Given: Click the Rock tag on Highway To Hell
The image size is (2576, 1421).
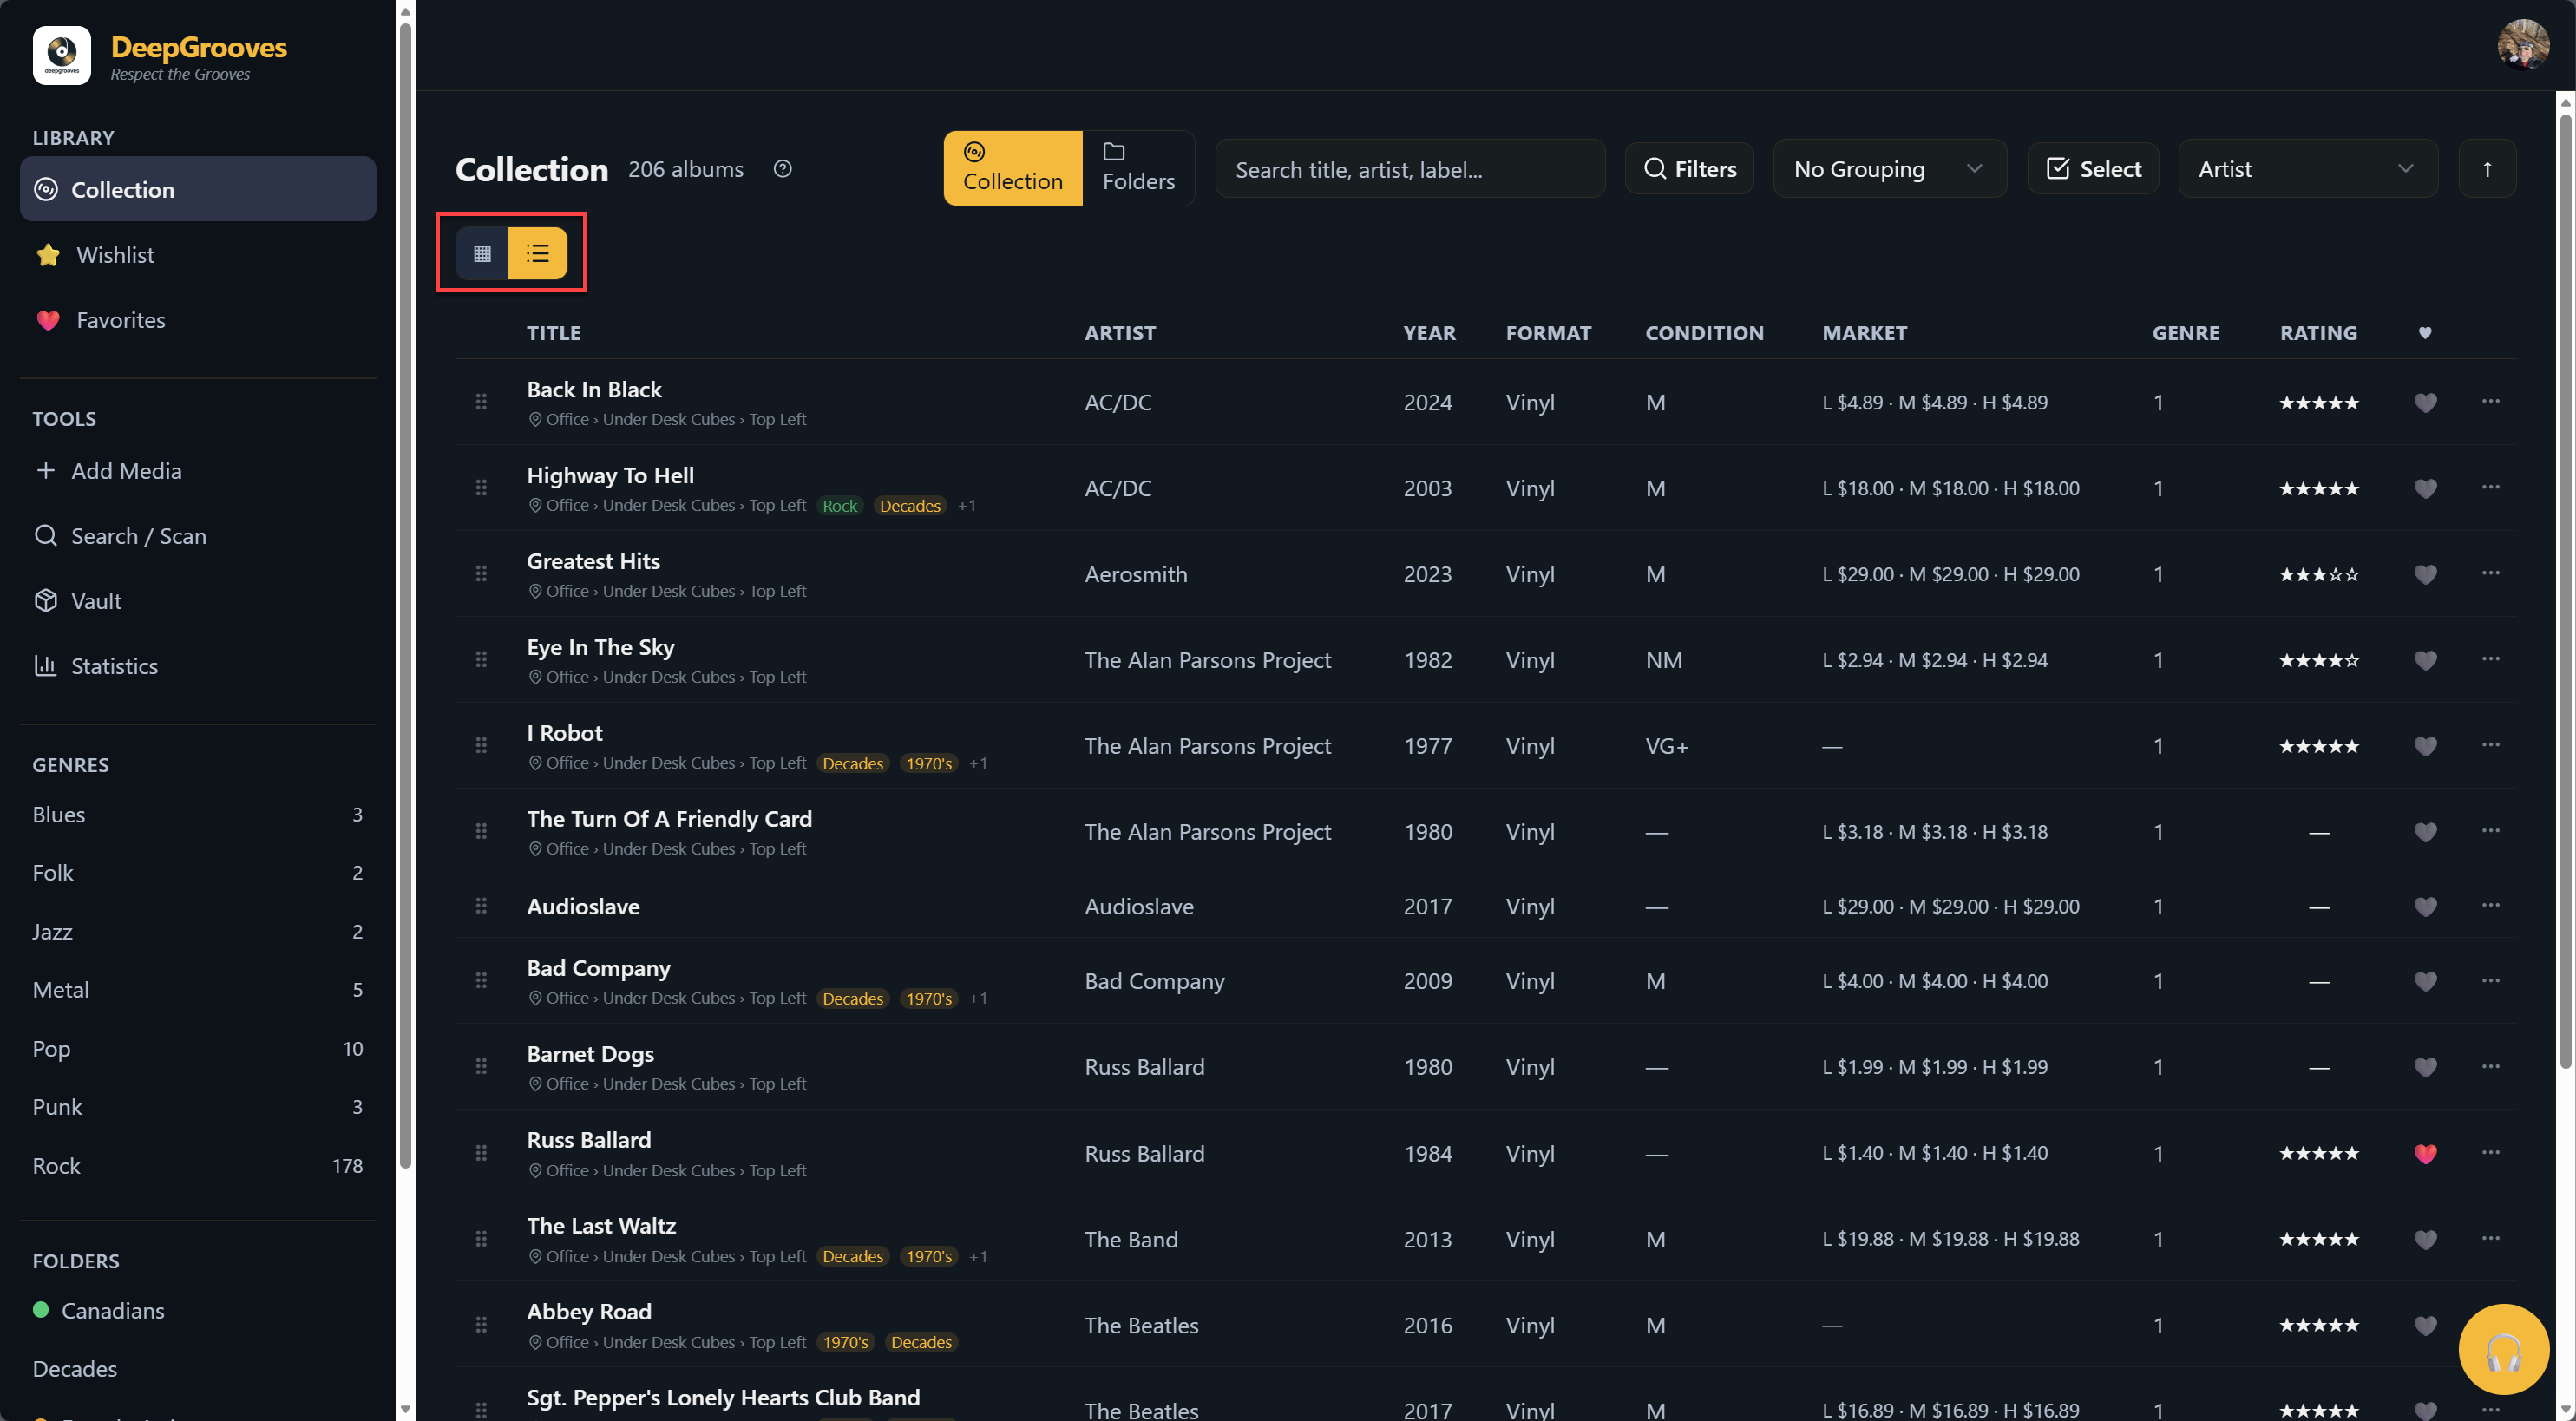Looking at the screenshot, I should point(839,506).
